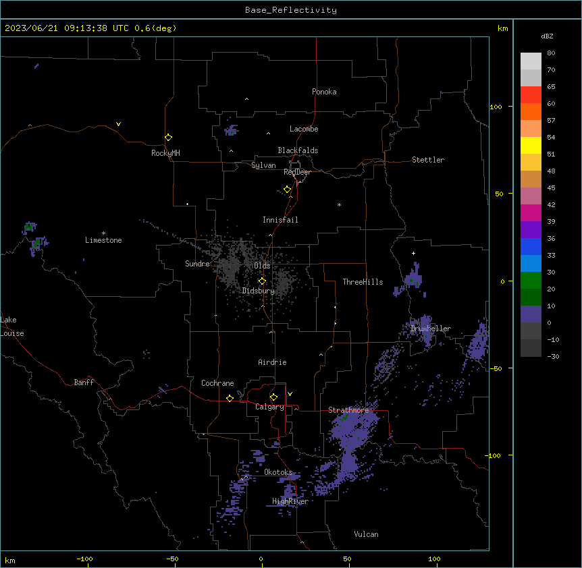Click the 80 dBZ white legend swatch
The image size is (582, 568).
tap(531, 61)
